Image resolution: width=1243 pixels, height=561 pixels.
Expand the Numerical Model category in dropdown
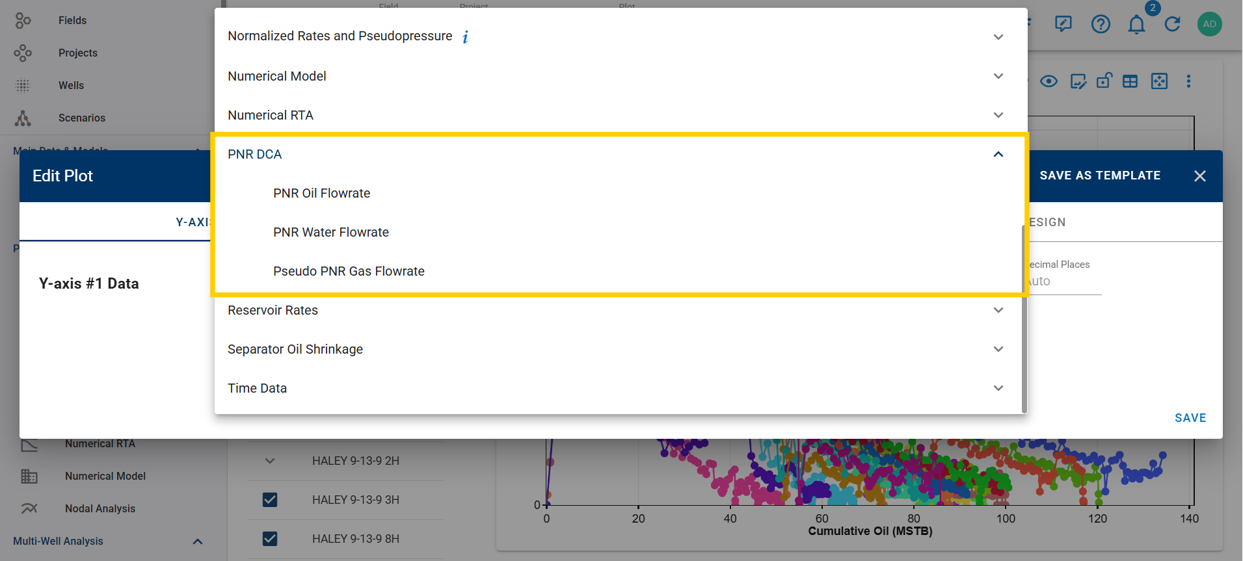pyautogui.click(x=998, y=76)
